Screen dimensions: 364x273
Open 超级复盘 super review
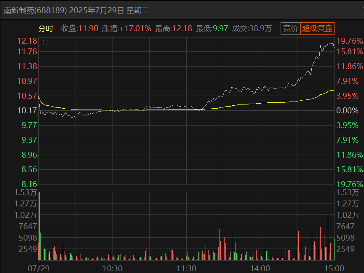tap(317, 29)
